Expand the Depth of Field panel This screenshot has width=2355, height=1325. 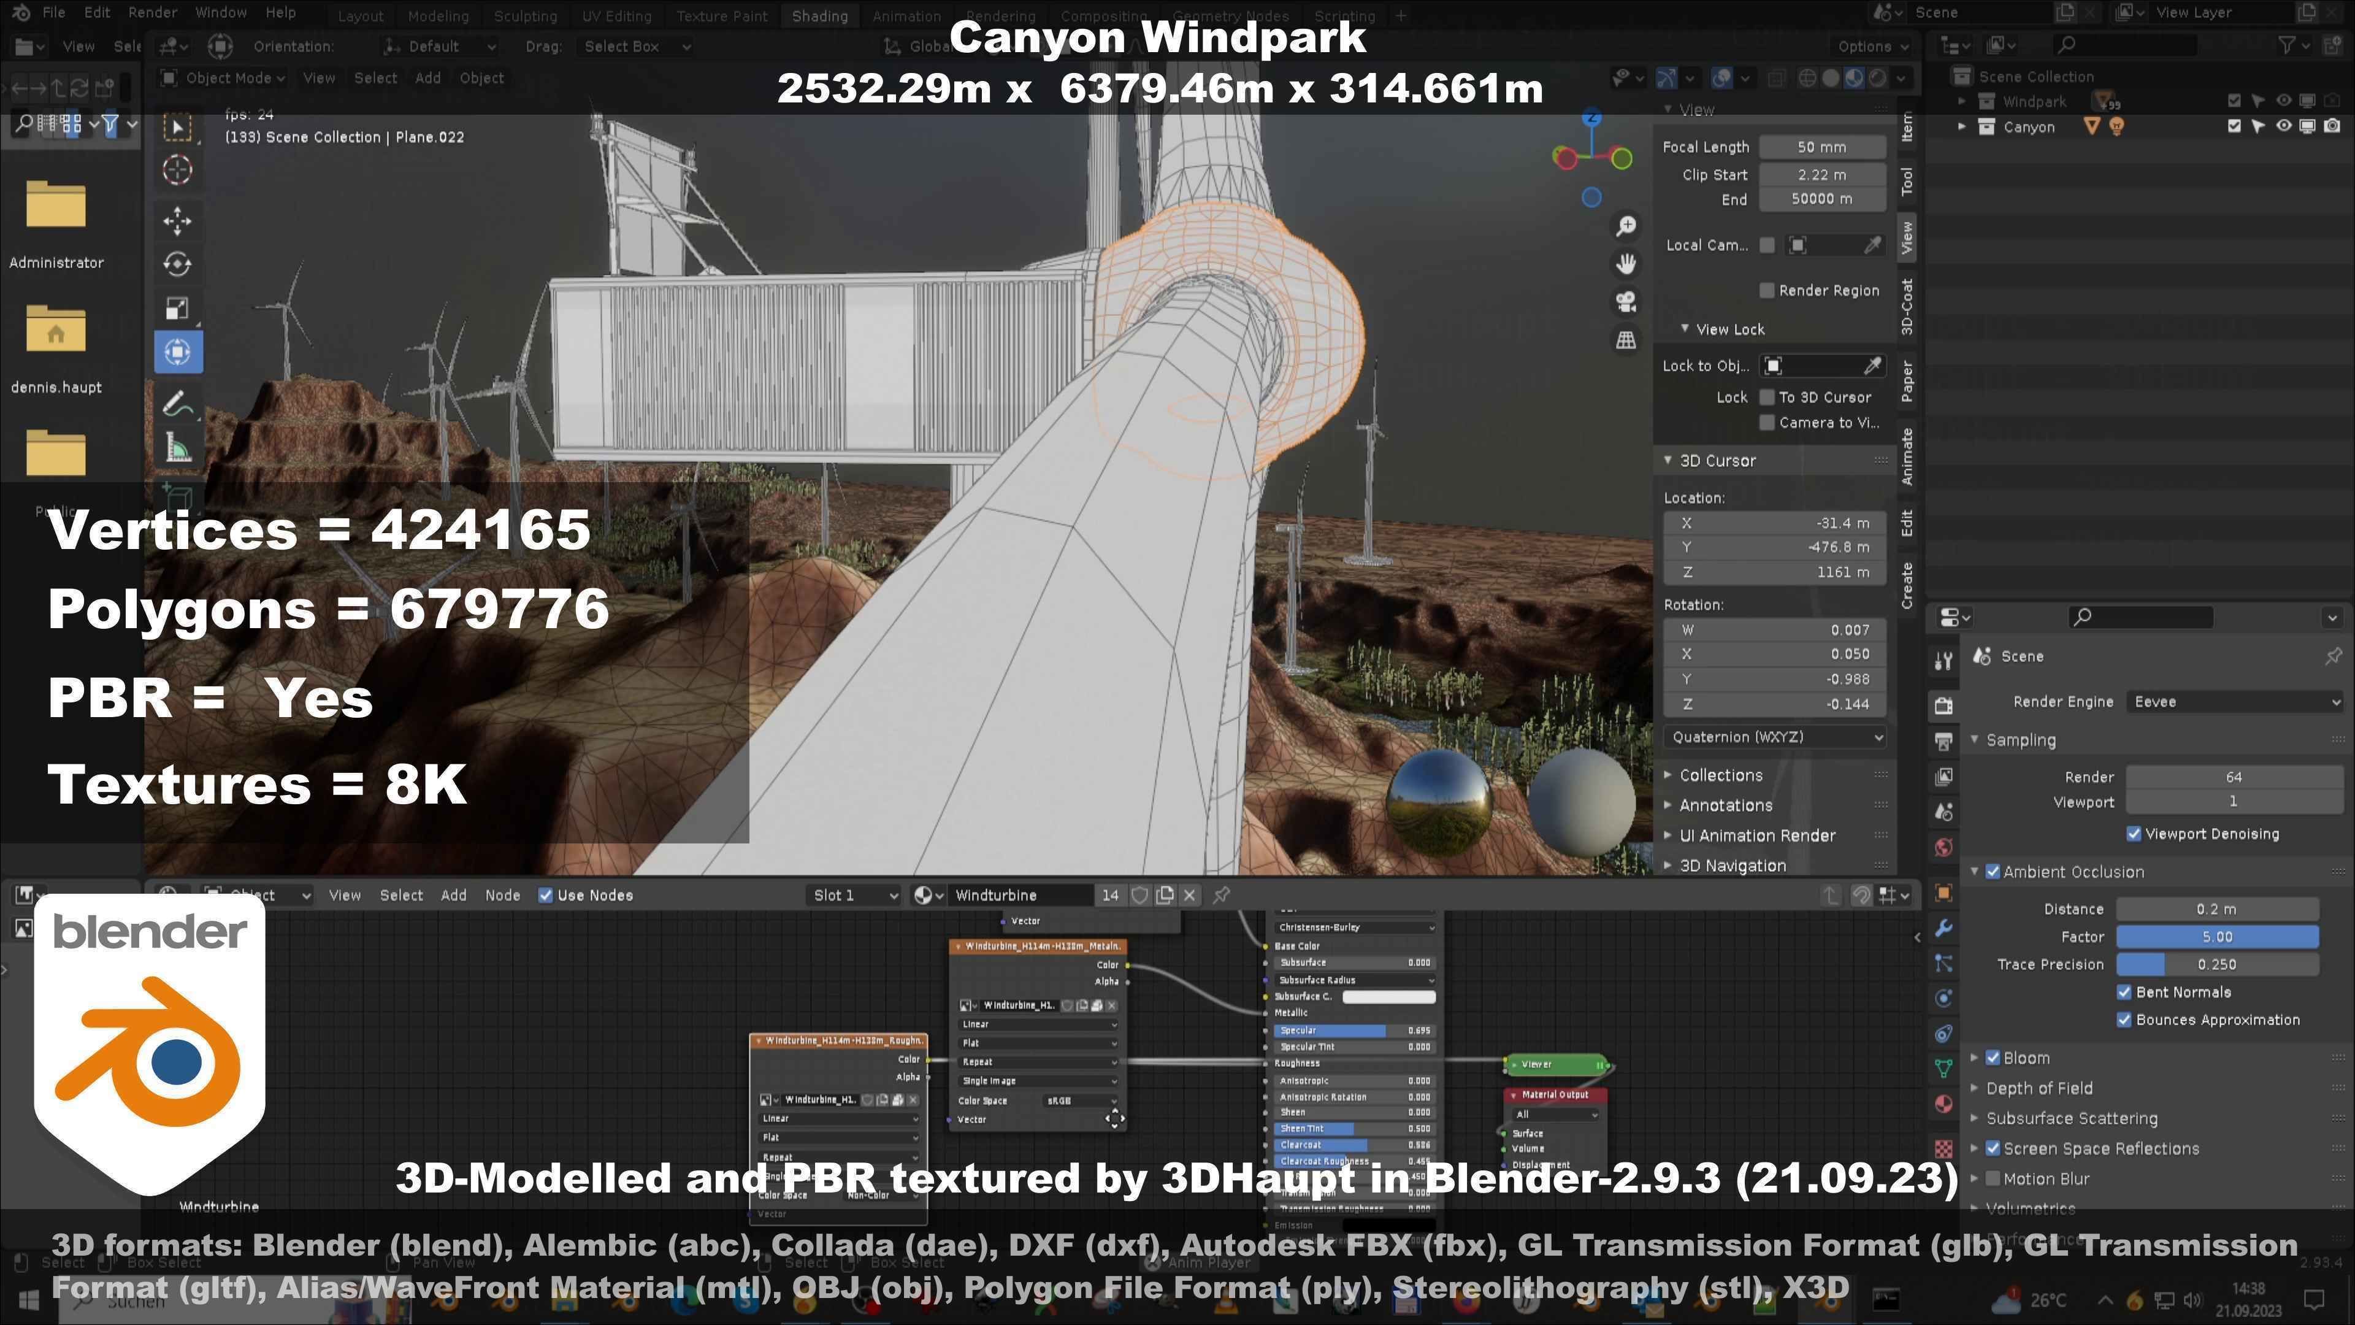[2039, 1088]
